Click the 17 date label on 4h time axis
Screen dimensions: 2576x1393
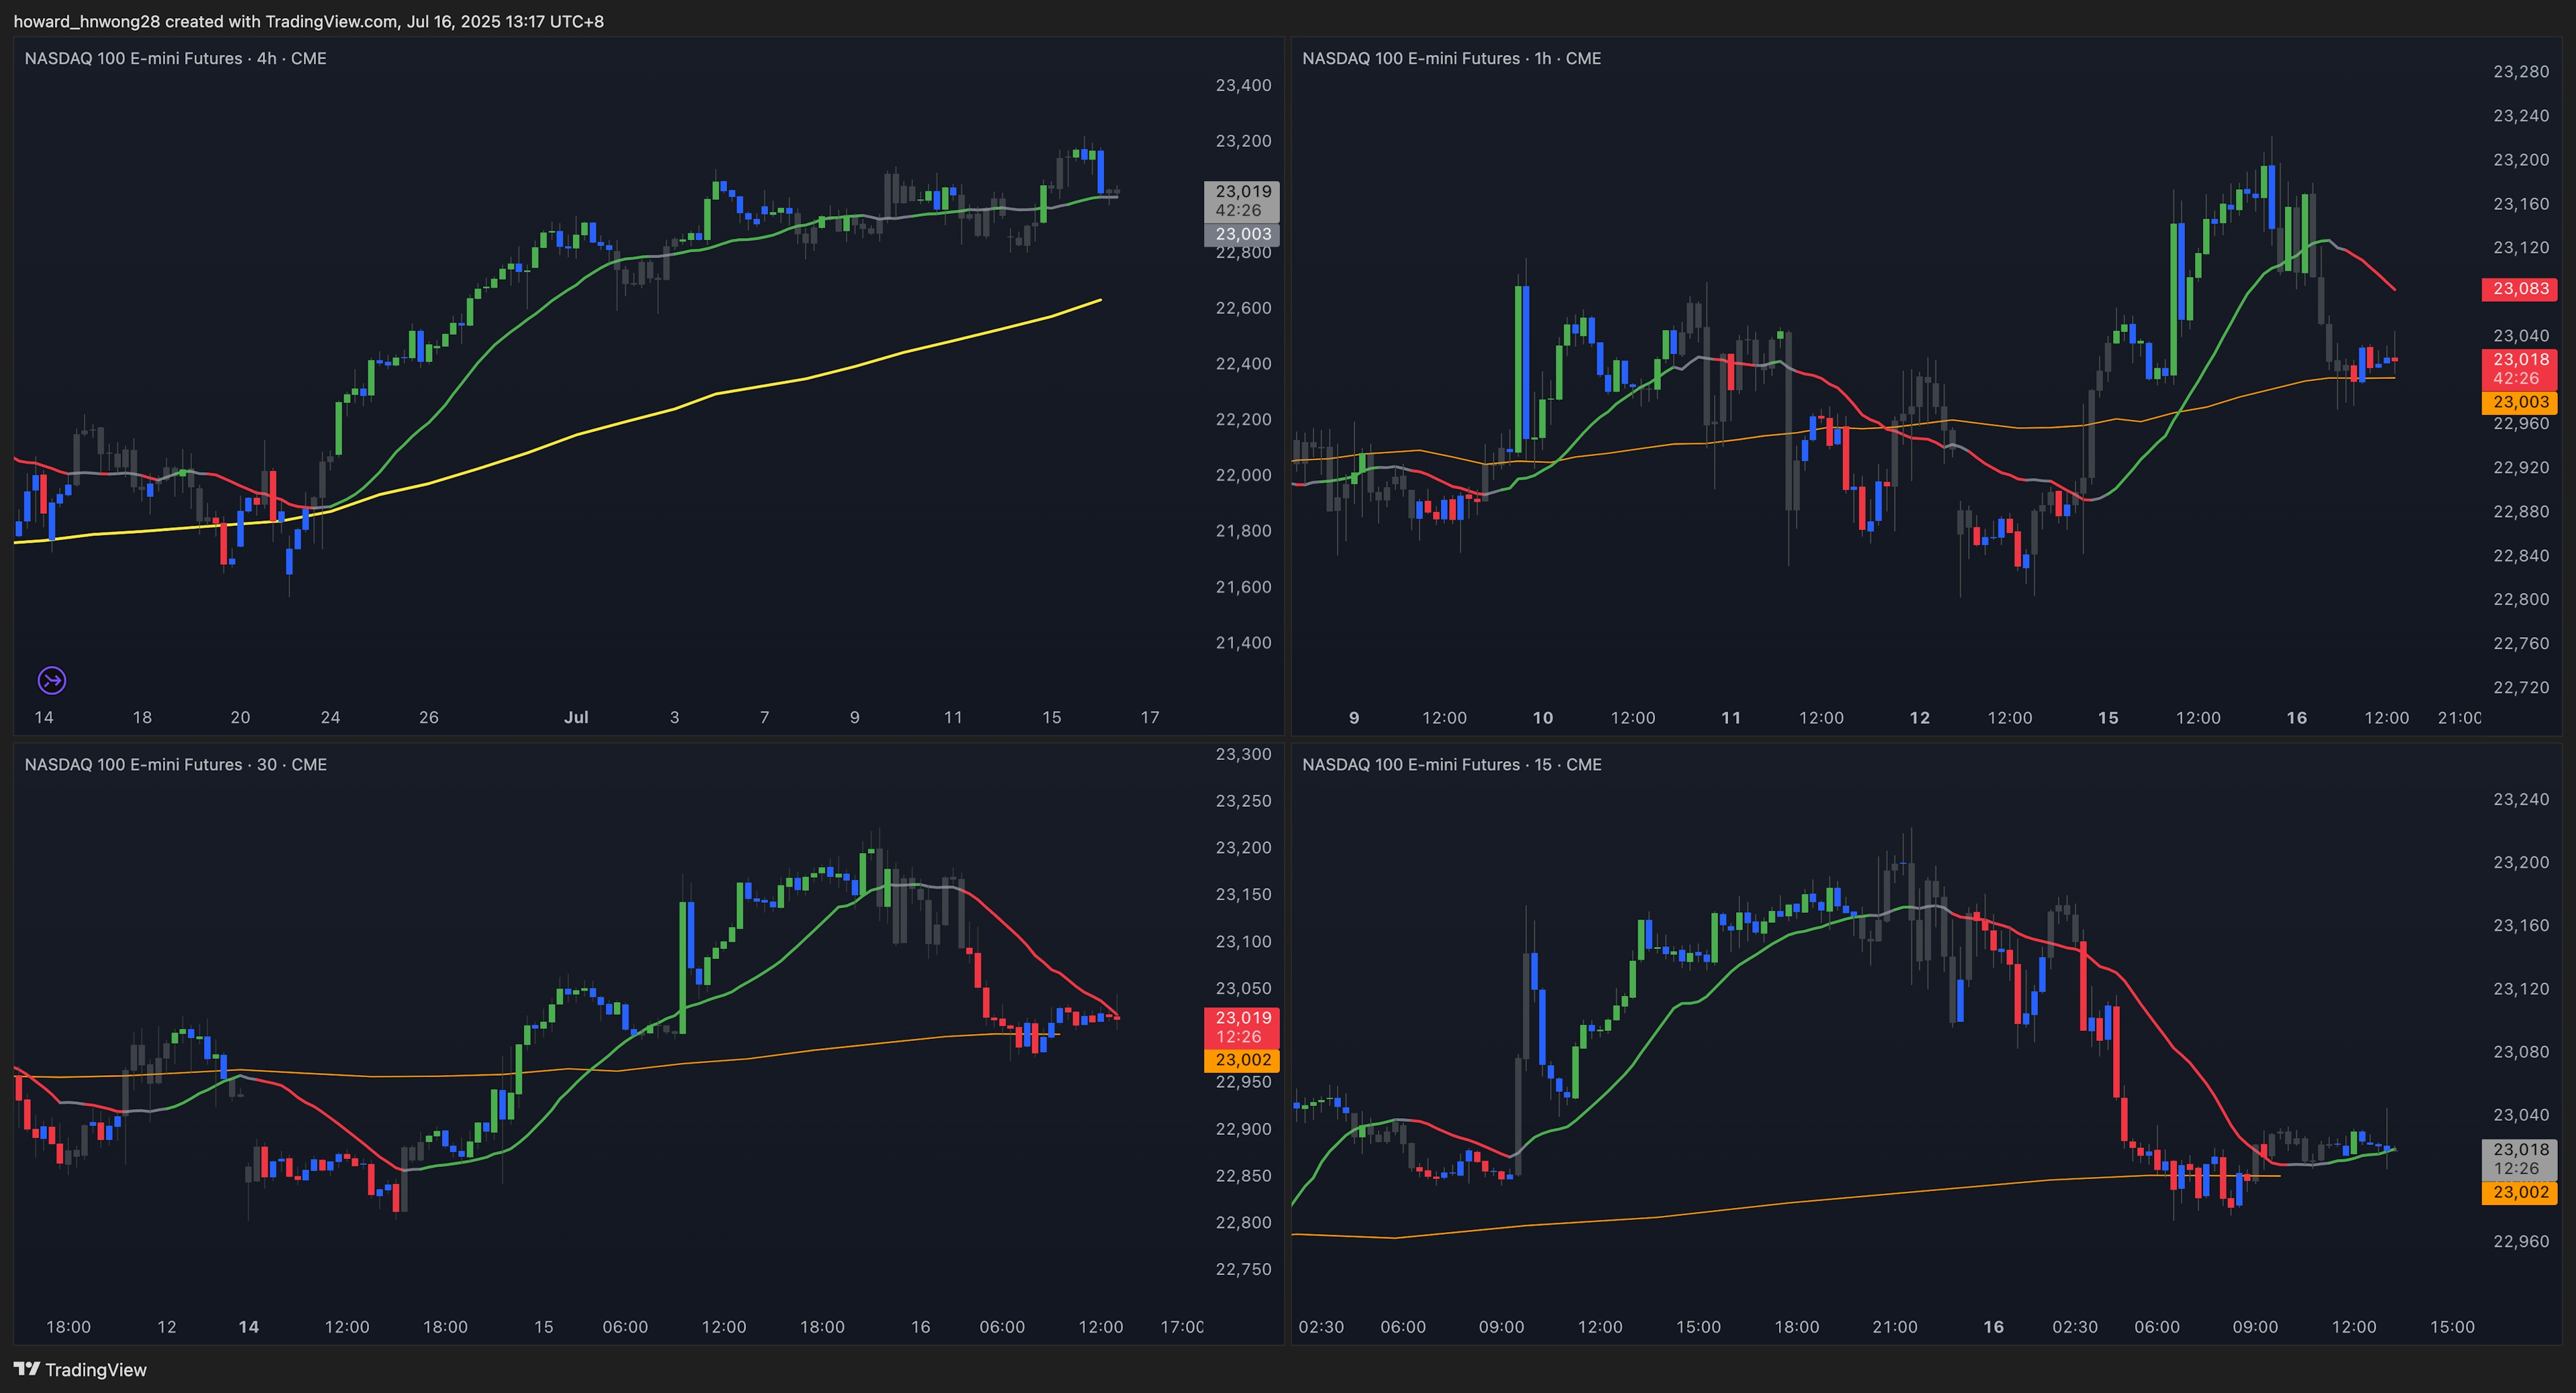(1150, 717)
